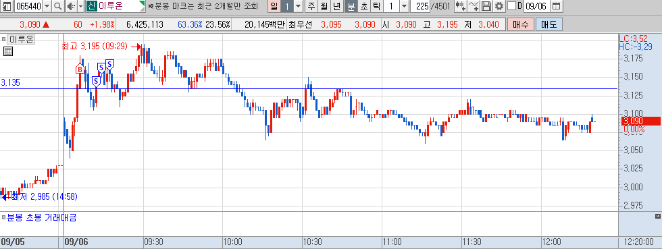Click the add candle chart icon

461,6
